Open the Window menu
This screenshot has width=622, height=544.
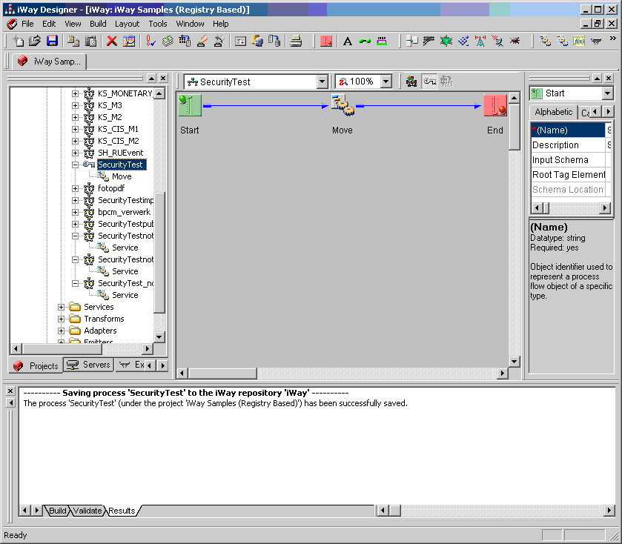190,24
